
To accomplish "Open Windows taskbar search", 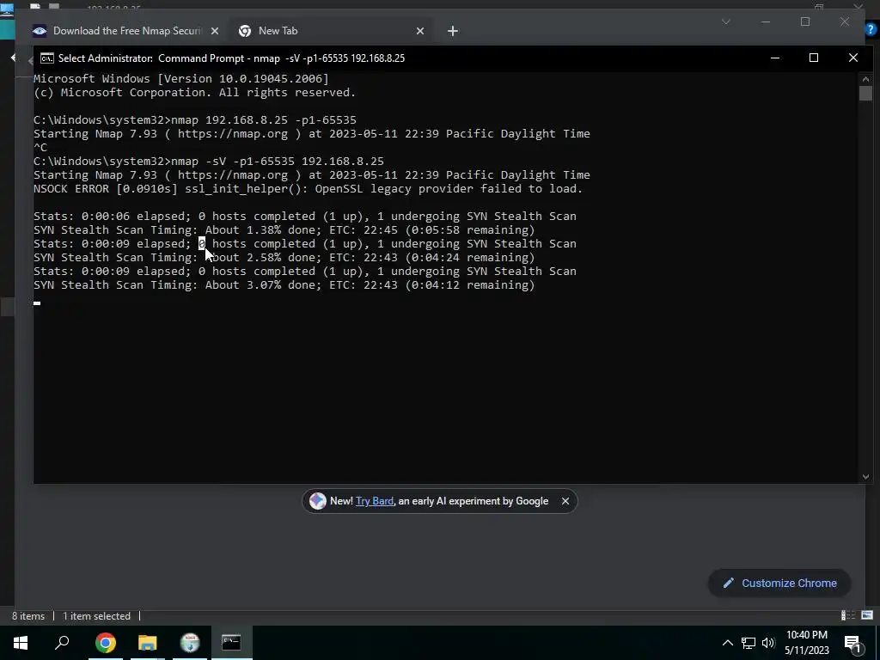I will tap(62, 643).
